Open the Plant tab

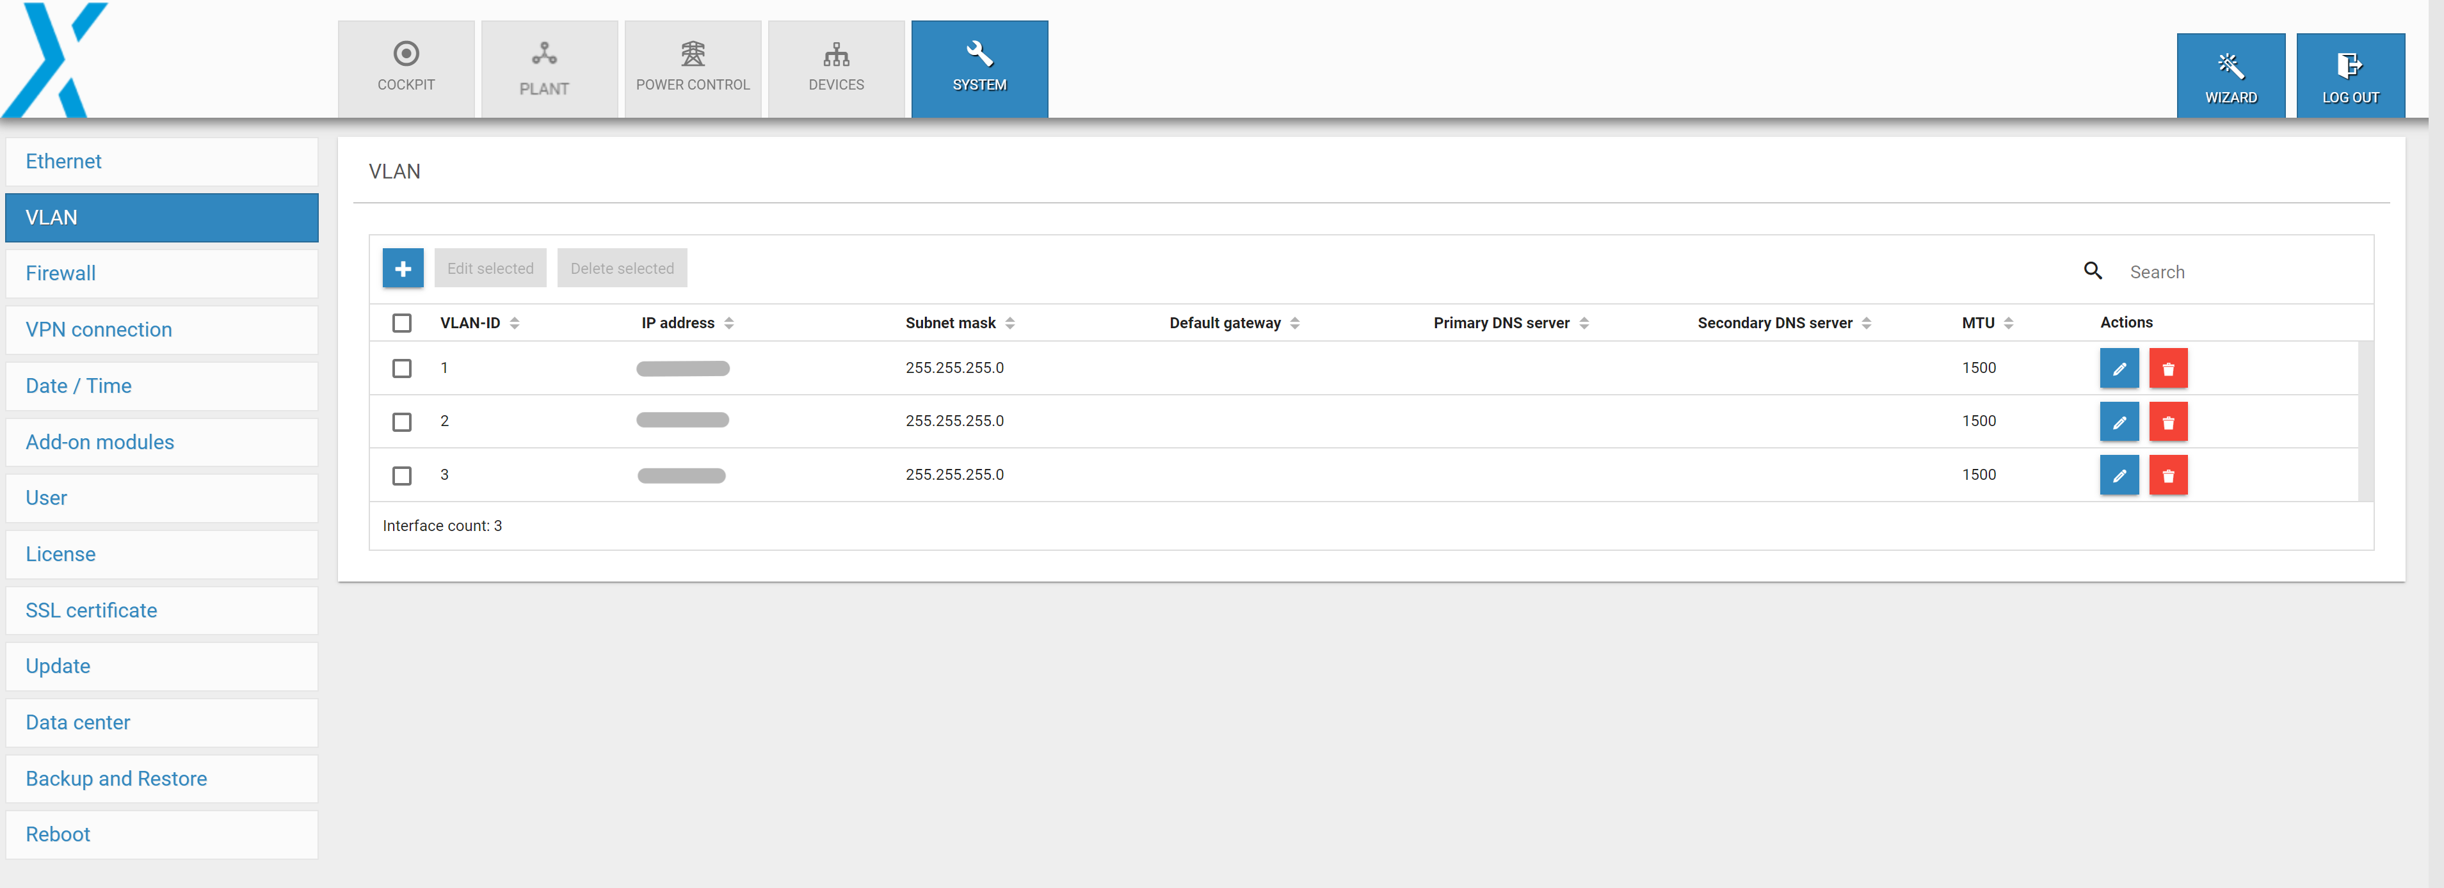549,69
